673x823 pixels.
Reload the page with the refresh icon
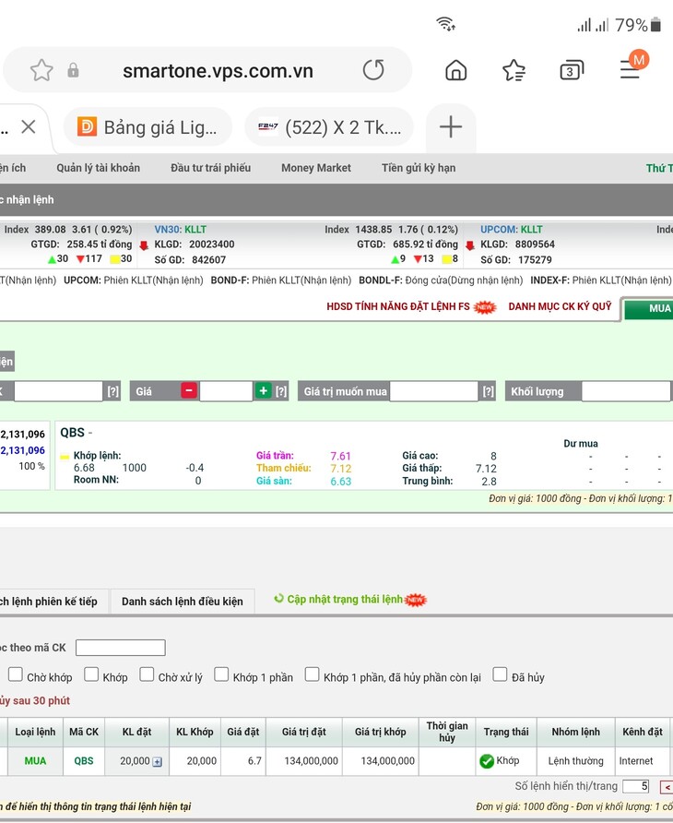pos(373,70)
